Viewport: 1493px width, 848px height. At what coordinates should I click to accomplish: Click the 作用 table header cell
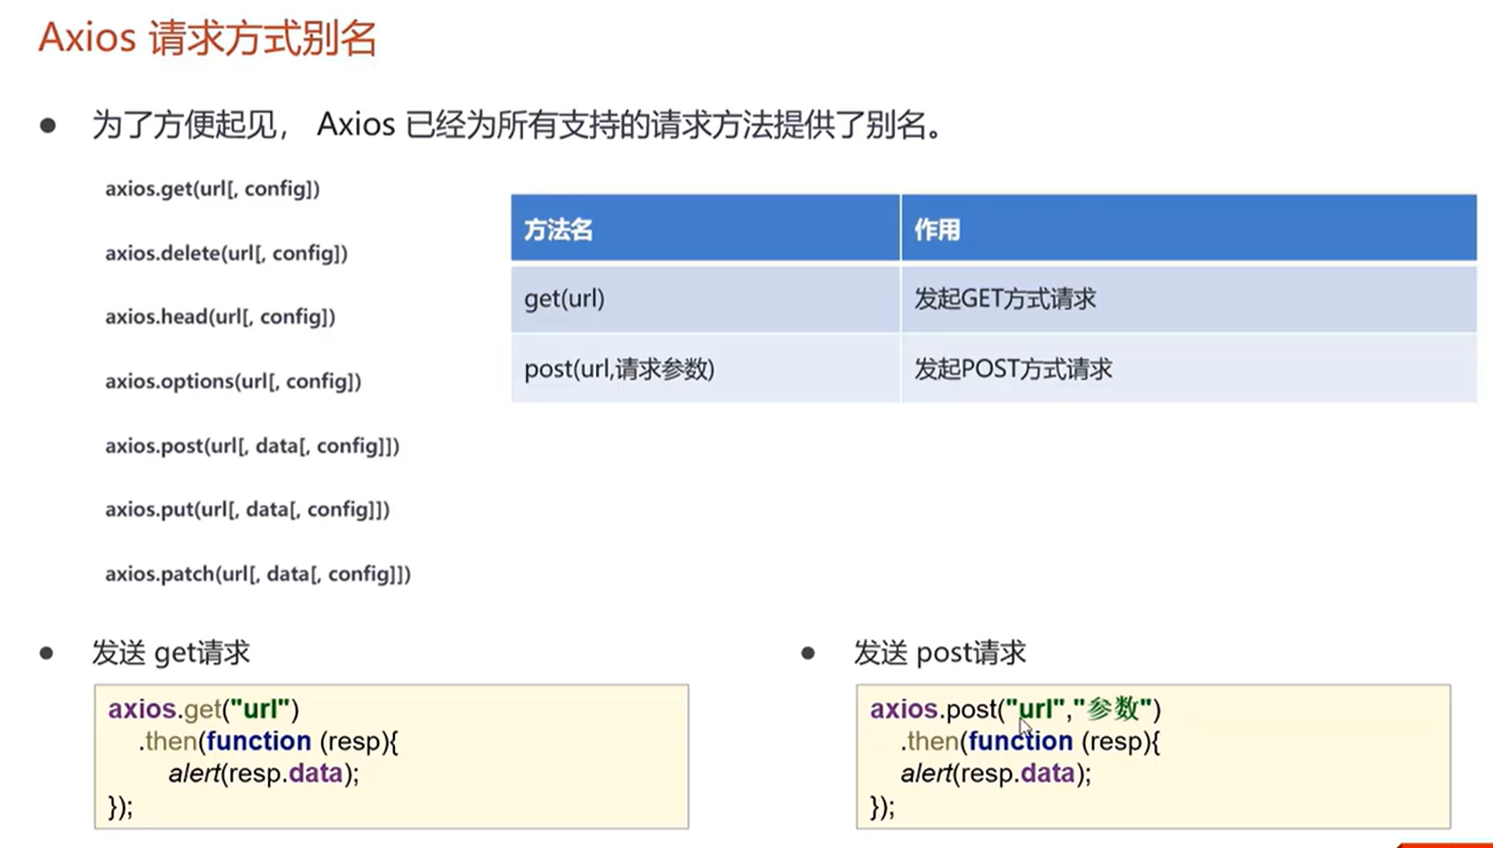pyautogui.click(x=1189, y=228)
